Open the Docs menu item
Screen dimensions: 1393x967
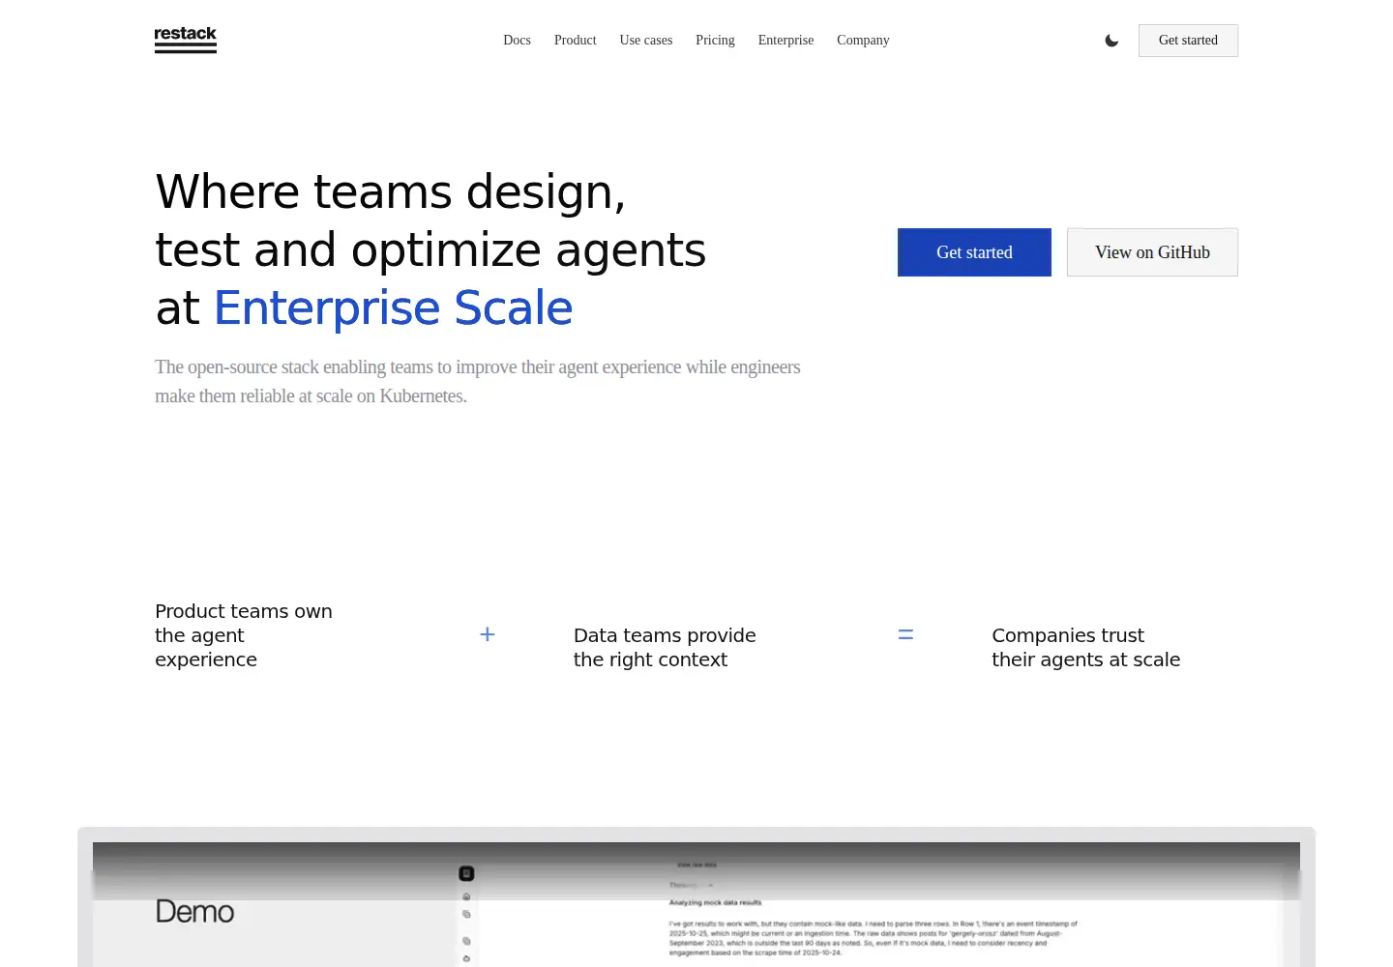click(x=517, y=41)
